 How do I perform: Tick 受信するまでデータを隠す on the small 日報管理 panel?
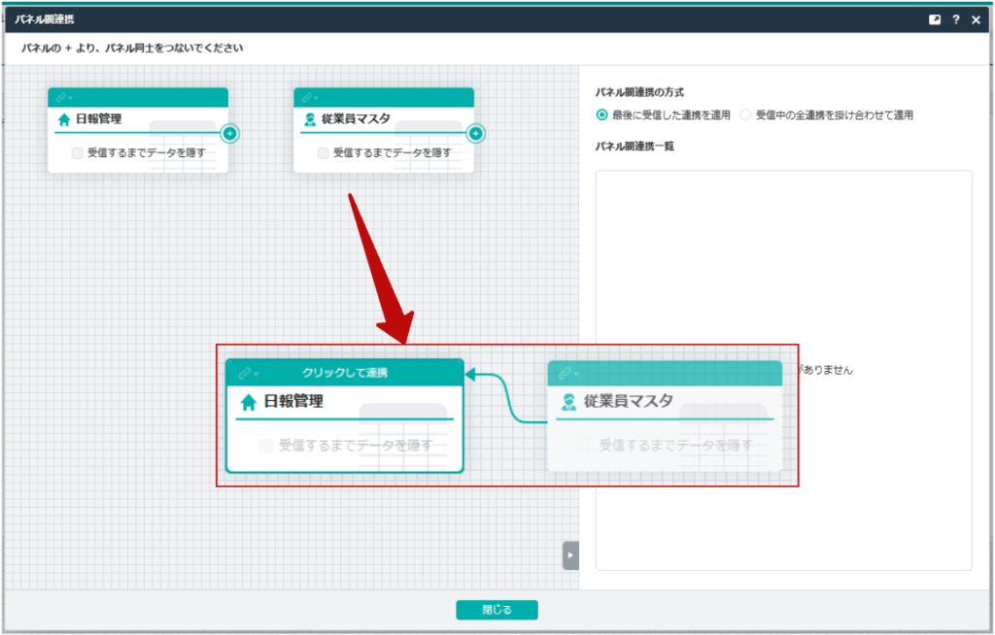click(78, 152)
